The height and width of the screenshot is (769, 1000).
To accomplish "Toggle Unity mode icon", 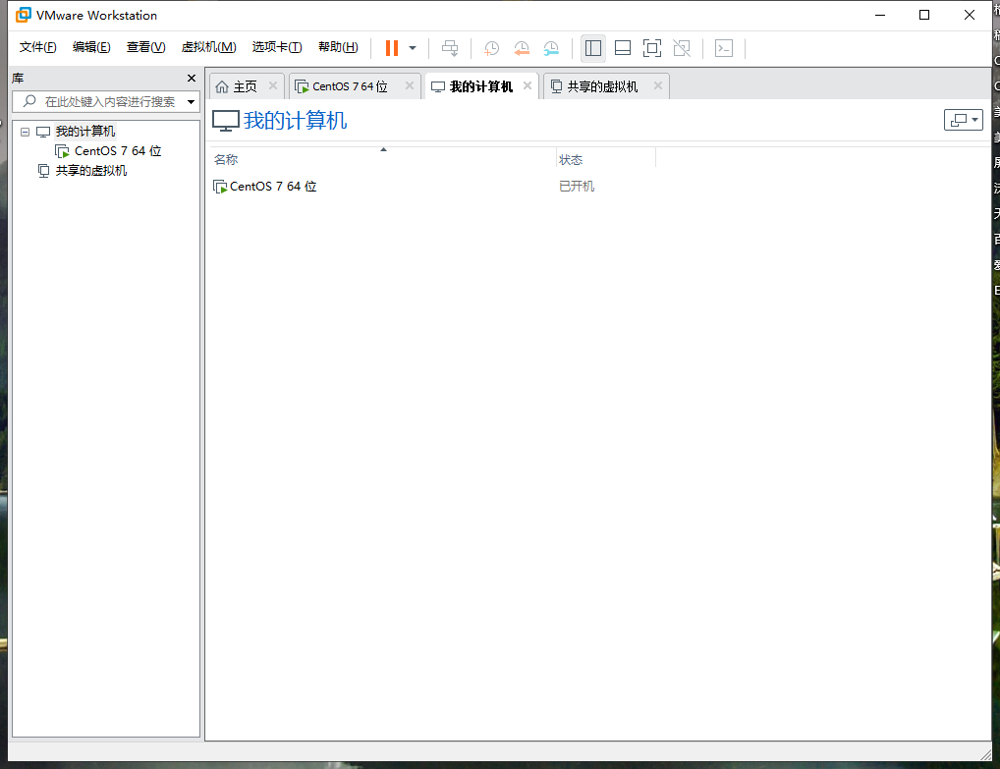I will [682, 48].
